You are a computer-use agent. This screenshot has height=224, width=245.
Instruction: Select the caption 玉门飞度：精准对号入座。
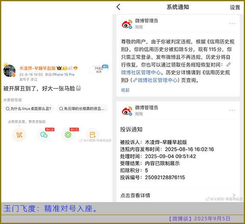[51, 209]
